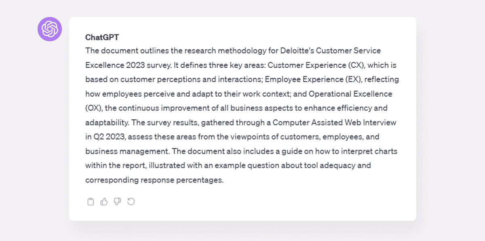The width and height of the screenshot is (485, 241).
Task: Click the abbreviation "(OX)" in the paragraph
Action: pyautogui.click(x=93, y=108)
